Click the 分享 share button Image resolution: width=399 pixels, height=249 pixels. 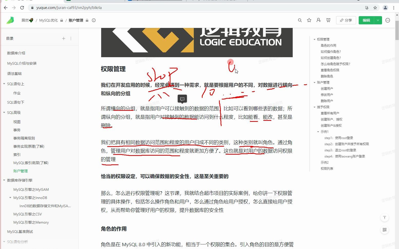click(346, 20)
